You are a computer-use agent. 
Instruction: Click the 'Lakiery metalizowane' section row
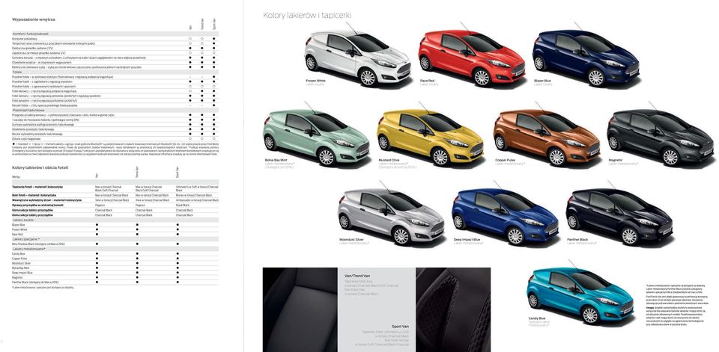click(x=115, y=249)
